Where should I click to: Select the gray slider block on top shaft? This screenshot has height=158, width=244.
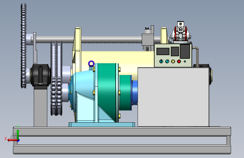tap(148, 39)
